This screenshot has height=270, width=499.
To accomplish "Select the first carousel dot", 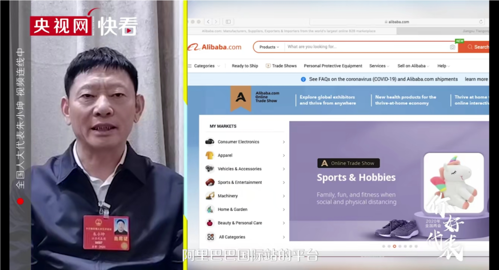I will point(384,246).
